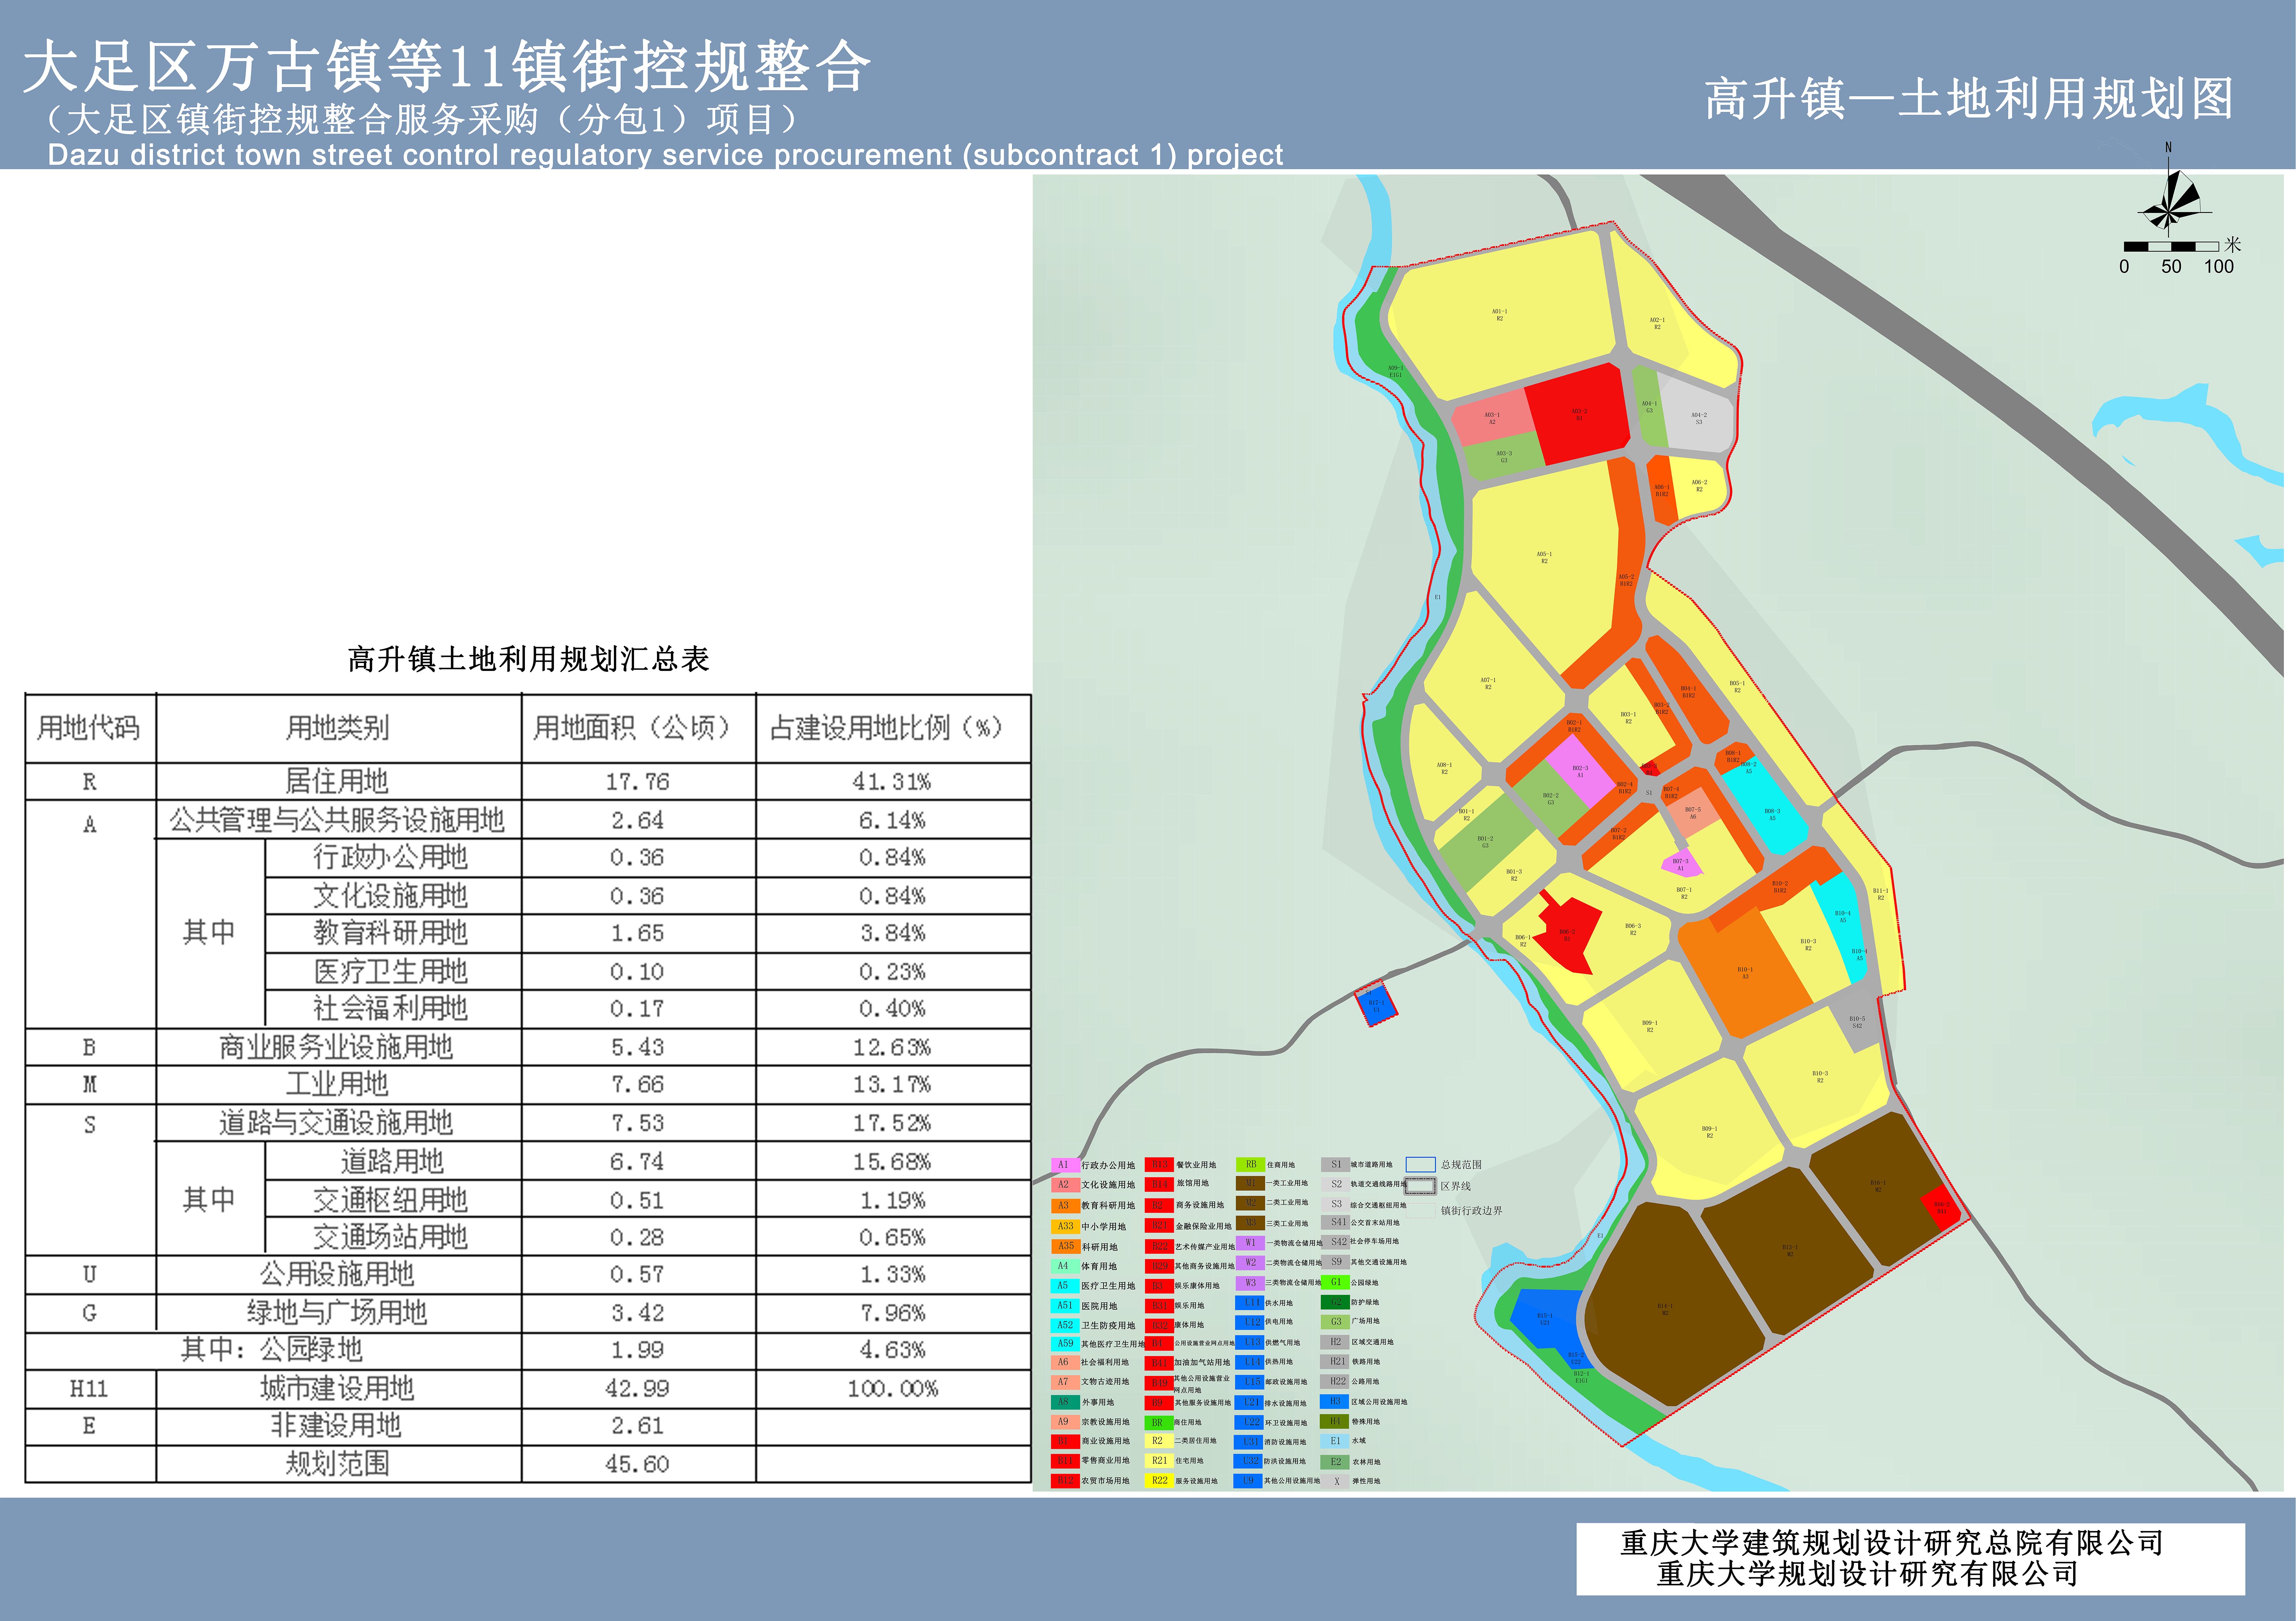Image resolution: width=2296 pixels, height=1621 pixels.
Task: Click the S42 社会停车场用地 legend swatch
Action: (1336, 1242)
